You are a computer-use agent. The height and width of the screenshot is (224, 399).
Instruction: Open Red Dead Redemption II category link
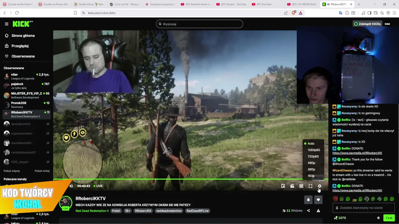coord(92,211)
